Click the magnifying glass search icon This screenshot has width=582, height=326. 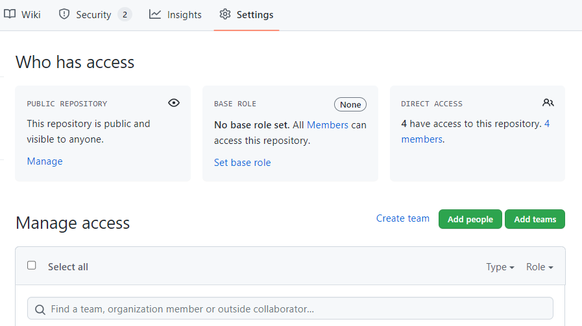coord(40,309)
